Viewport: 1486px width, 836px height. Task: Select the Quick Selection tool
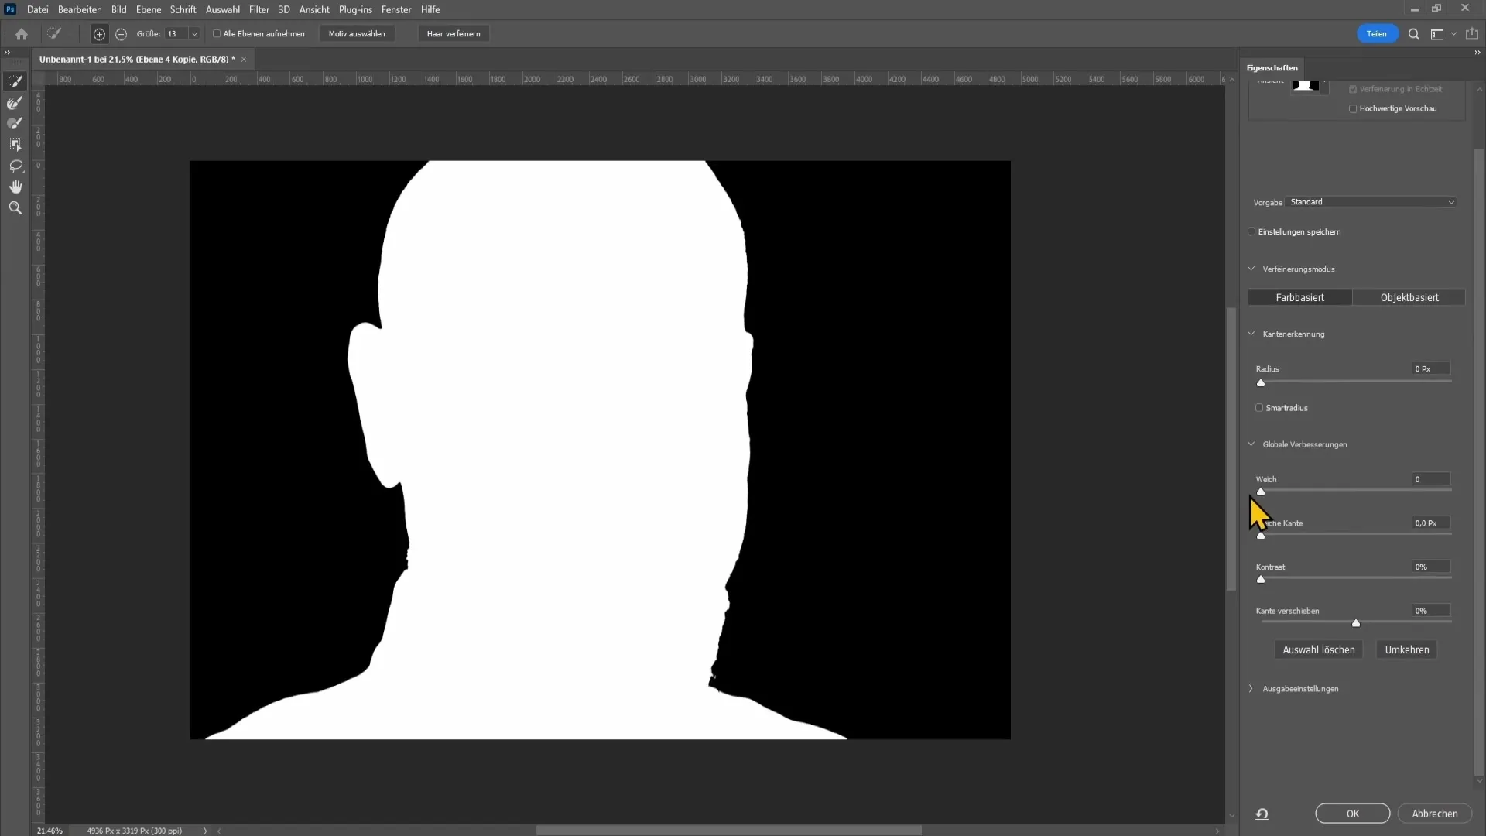pyautogui.click(x=15, y=81)
